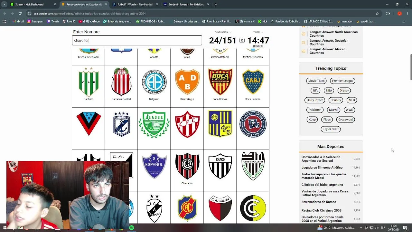
Task: Open the Pokémon topic pill
Action: point(315,110)
